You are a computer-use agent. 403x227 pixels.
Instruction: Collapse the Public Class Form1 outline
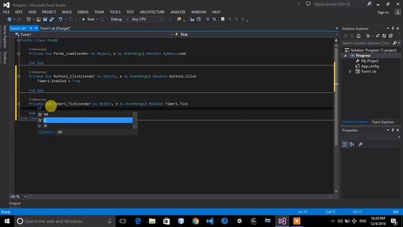[x=18, y=40]
